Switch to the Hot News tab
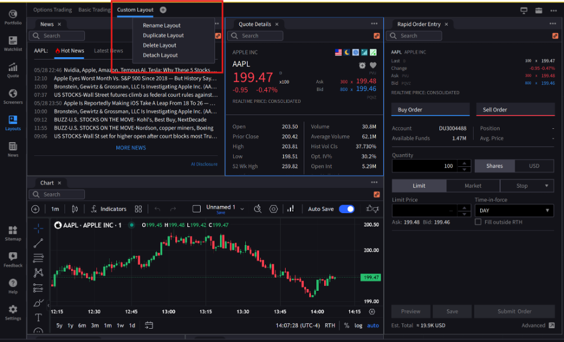This screenshot has width=564, height=342. [69, 51]
